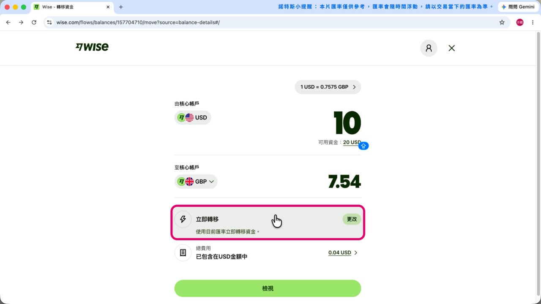Viewport: 541px width, 304px height.
Task: Click the macOS green maximize window button
Action: pyautogui.click(x=24, y=7)
